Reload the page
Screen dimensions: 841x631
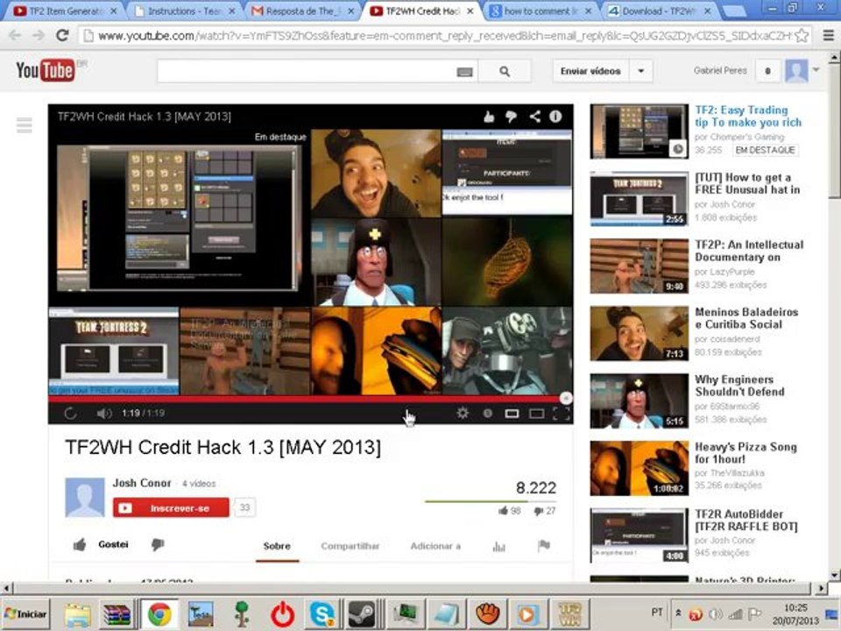(x=62, y=35)
